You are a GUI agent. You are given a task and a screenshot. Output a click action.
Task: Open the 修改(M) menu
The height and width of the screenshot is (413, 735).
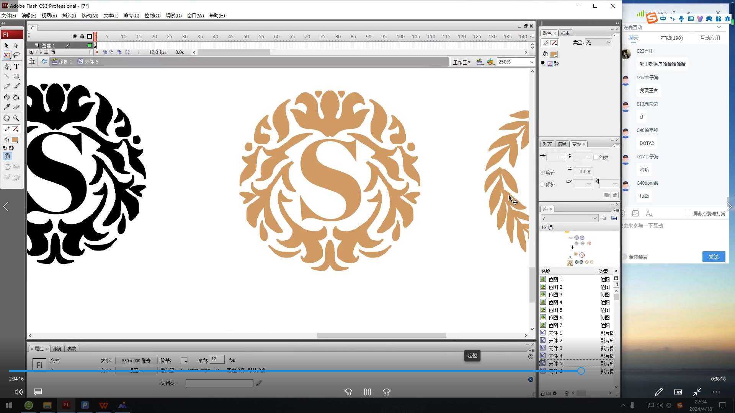(x=90, y=16)
